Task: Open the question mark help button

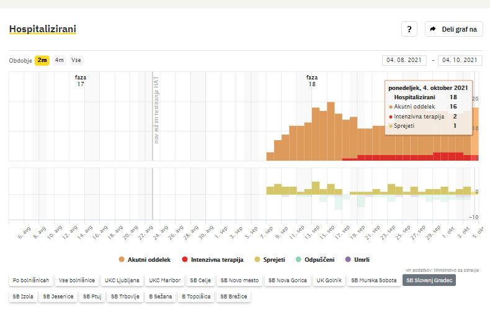Action: [x=409, y=29]
